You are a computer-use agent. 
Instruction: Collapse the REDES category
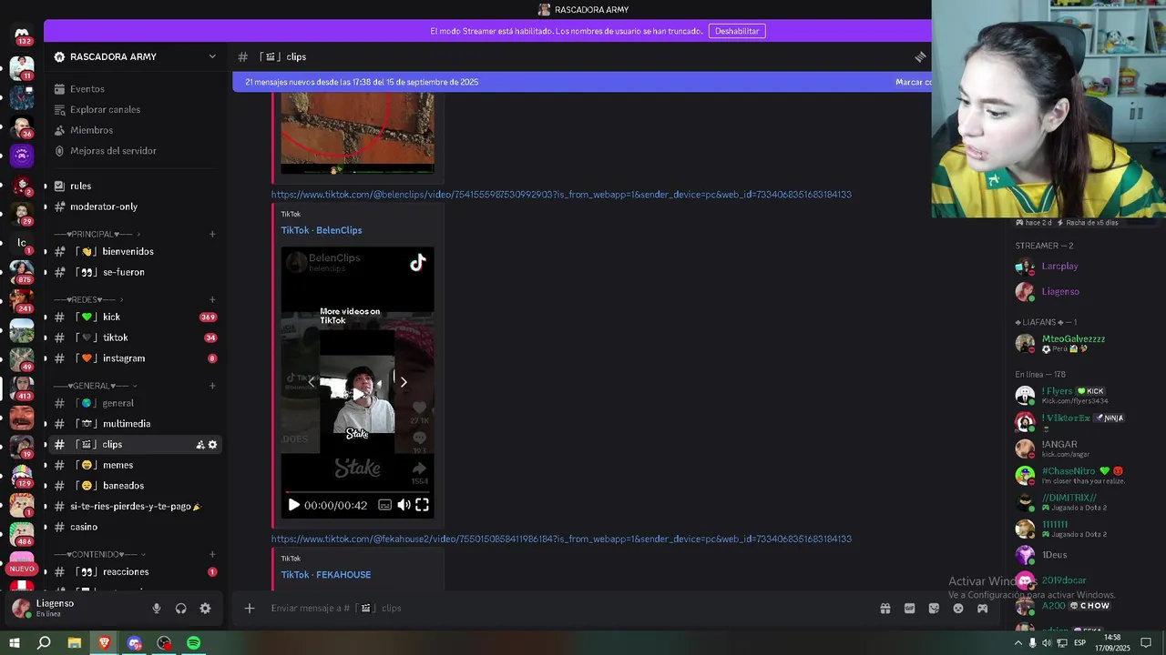(x=88, y=300)
